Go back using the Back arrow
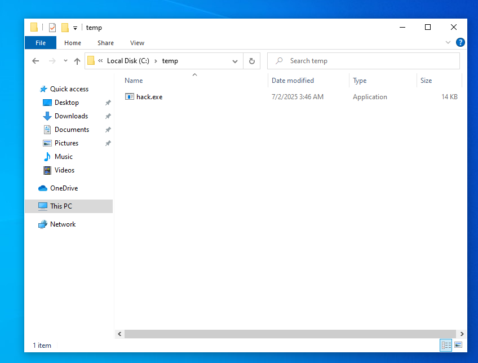The height and width of the screenshot is (363, 478). (x=36, y=61)
